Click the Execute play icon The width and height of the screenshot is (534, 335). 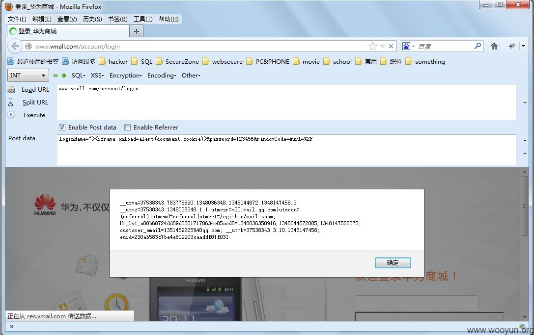click(x=11, y=115)
